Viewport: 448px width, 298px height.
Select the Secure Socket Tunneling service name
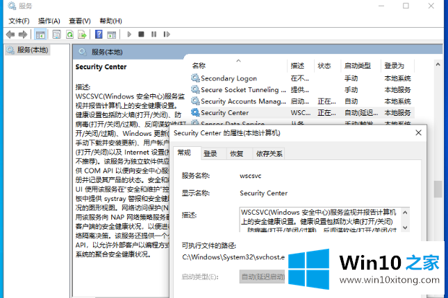click(243, 90)
